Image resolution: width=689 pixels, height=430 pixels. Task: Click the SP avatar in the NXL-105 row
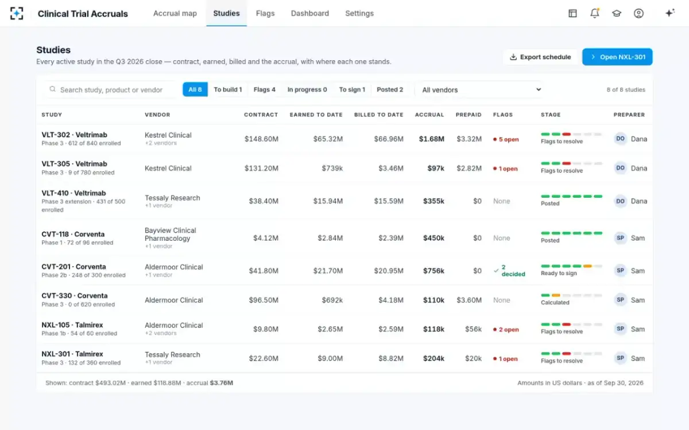tap(620, 329)
